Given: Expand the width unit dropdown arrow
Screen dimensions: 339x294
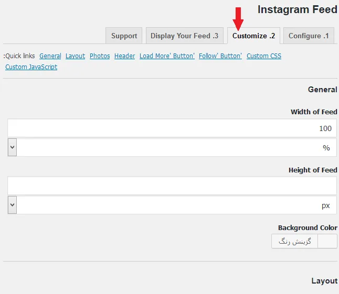Looking at the screenshot, I should [12, 147].
